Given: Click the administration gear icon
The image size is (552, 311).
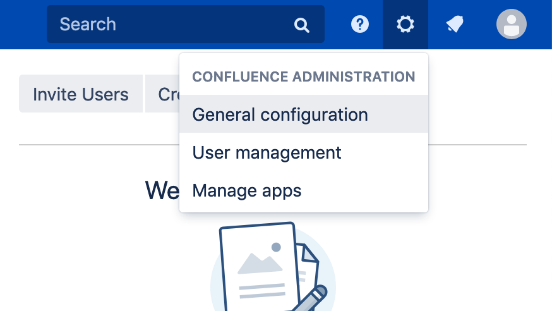Looking at the screenshot, I should (405, 24).
